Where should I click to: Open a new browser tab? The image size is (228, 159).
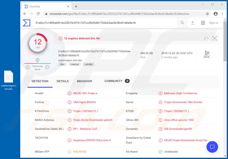pyautogui.click(x=76, y=7)
